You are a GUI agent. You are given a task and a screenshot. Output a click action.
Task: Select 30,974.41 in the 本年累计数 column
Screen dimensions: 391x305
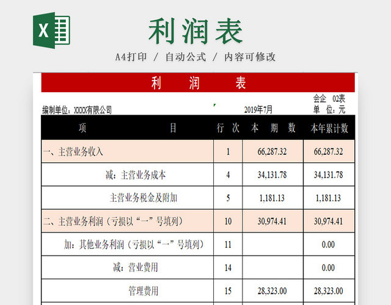point(329,221)
